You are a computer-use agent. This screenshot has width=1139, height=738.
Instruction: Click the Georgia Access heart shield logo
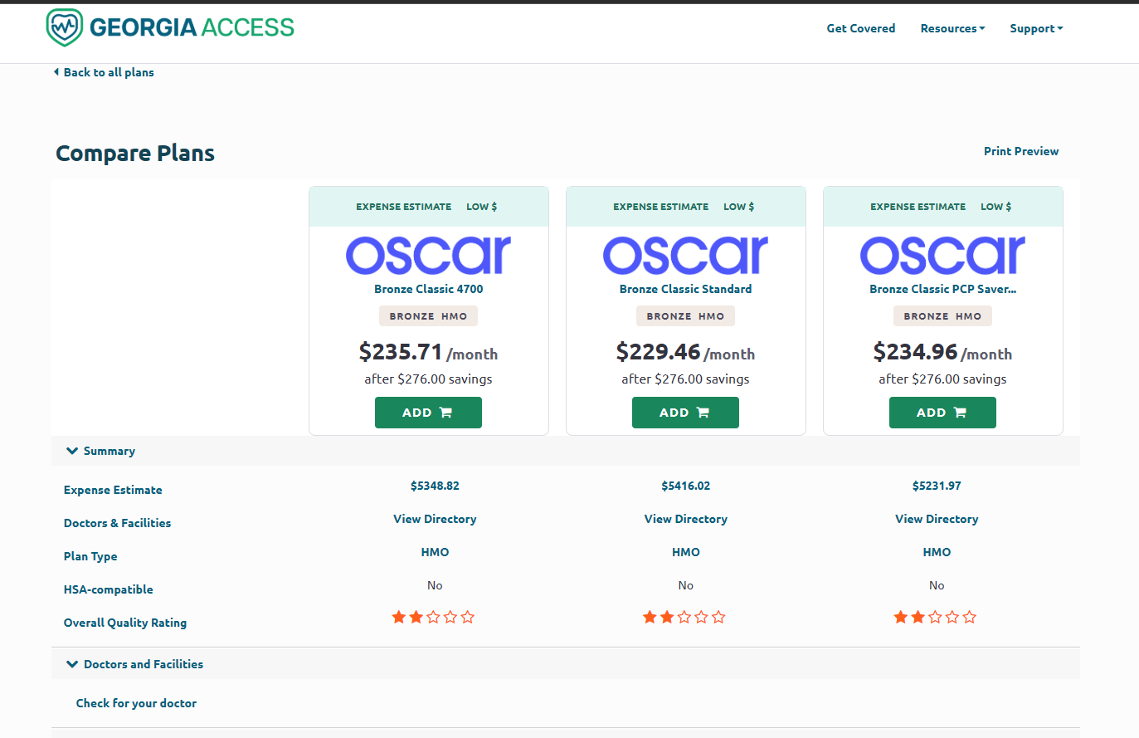[65, 27]
